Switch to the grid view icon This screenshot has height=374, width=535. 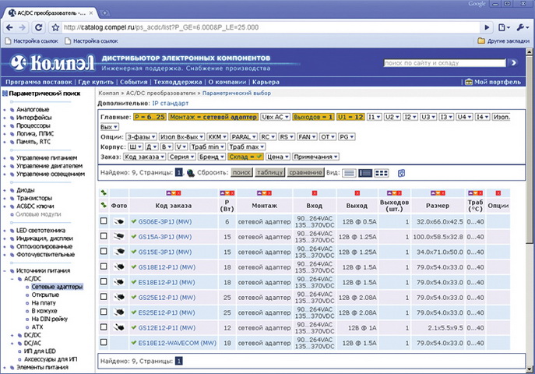[x=381, y=173]
